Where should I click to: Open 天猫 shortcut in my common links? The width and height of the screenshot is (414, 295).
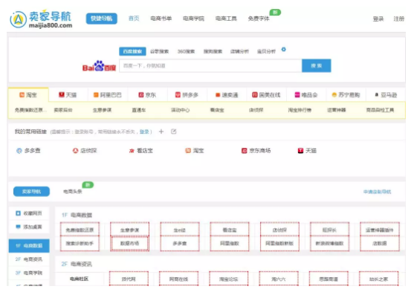coord(307,151)
